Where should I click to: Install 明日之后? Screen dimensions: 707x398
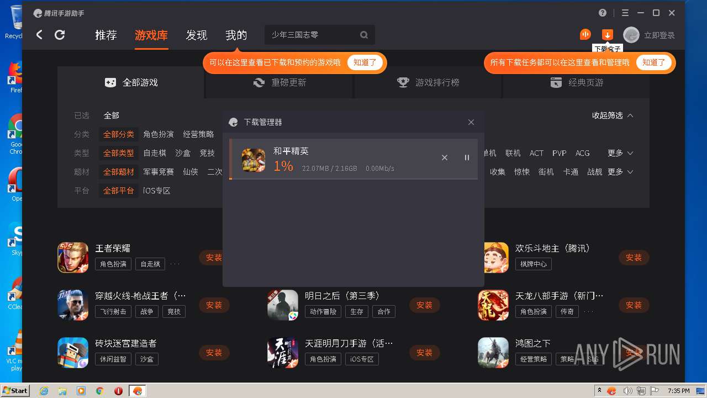(424, 305)
